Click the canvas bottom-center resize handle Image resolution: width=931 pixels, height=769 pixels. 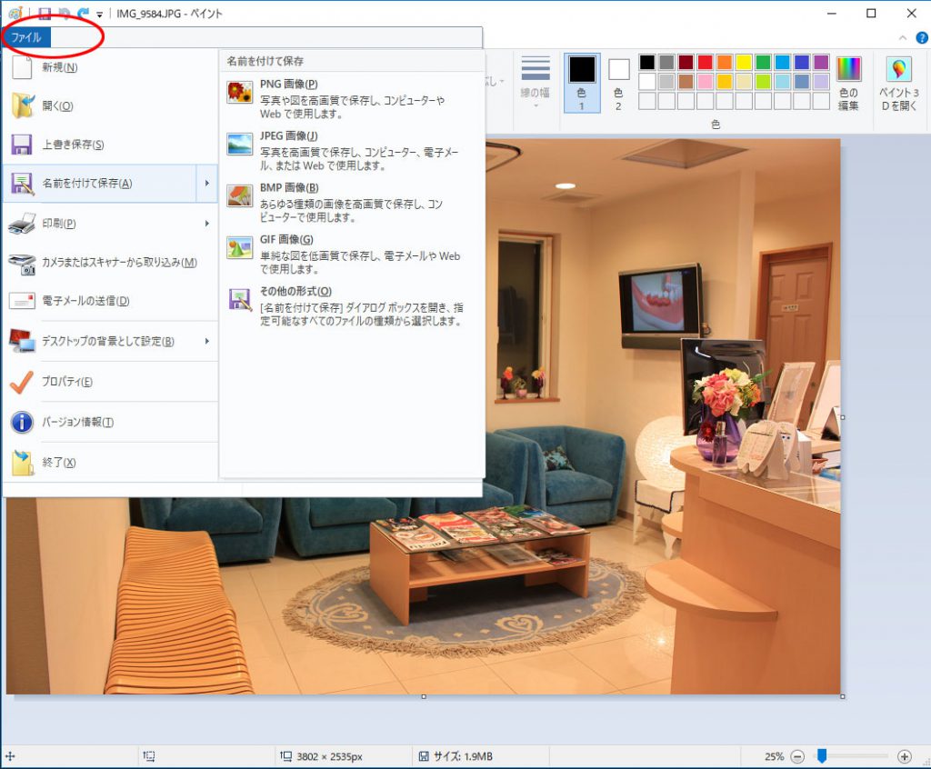click(x=424, y=696)
